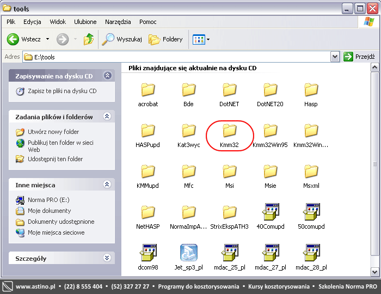Open Wyszukaj search panel
381x294 pixels.
[x=122, y=39]
